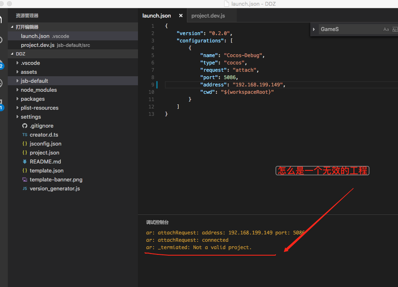Click the JS icon of version_generator.js
This screenshot has height=287, width=398.
tap(24, 189)
